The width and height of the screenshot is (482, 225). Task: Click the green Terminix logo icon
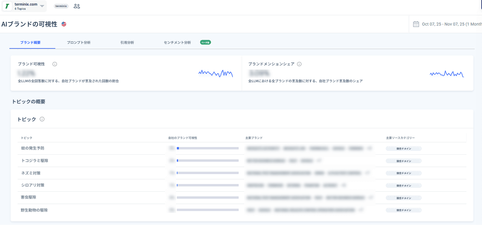point(7,6)
